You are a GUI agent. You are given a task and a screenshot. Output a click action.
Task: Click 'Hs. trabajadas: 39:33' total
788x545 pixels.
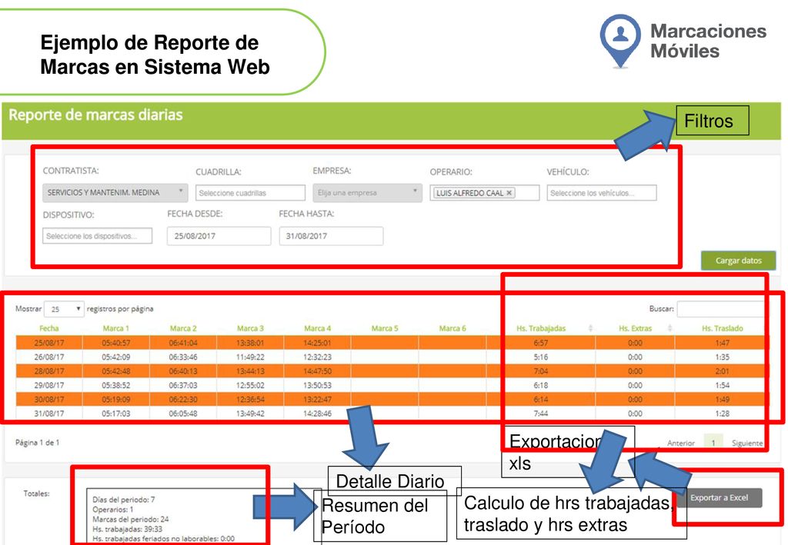(x=127, y=529)
